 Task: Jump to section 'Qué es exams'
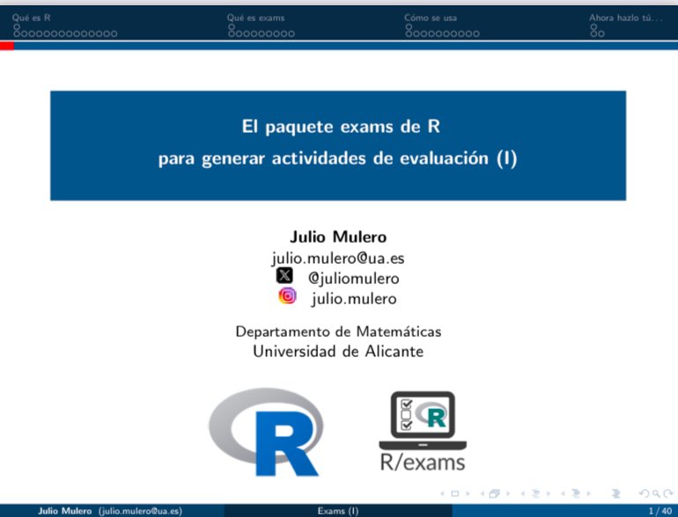pos(256,18)
